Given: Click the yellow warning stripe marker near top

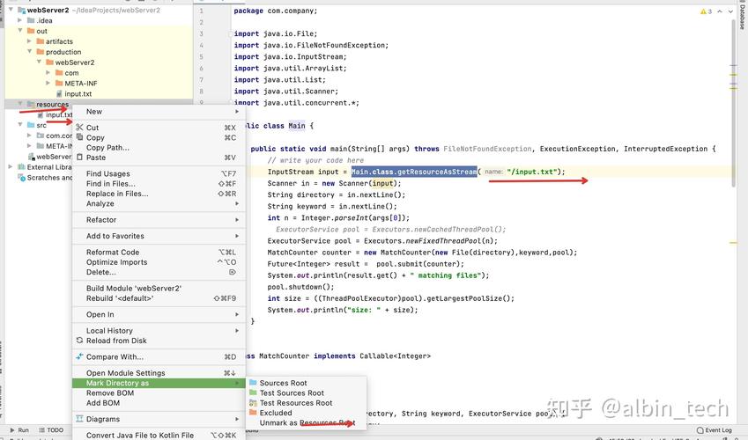Looking at the screenshot, I should coord(733,75).
